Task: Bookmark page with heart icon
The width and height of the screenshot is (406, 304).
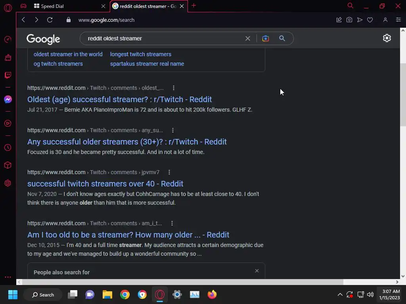Action: point(370,20)
